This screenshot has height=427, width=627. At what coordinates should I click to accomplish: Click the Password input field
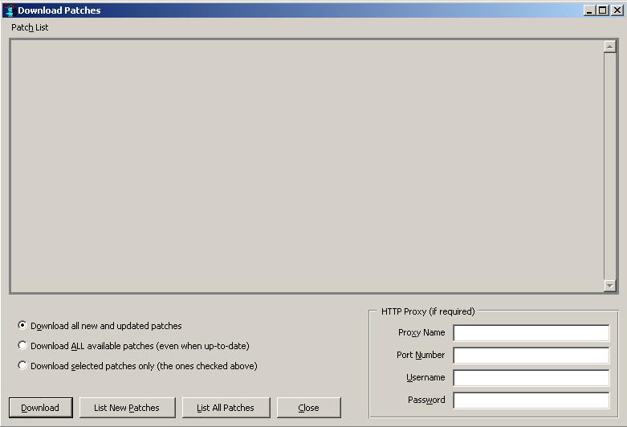coord(531,400)
